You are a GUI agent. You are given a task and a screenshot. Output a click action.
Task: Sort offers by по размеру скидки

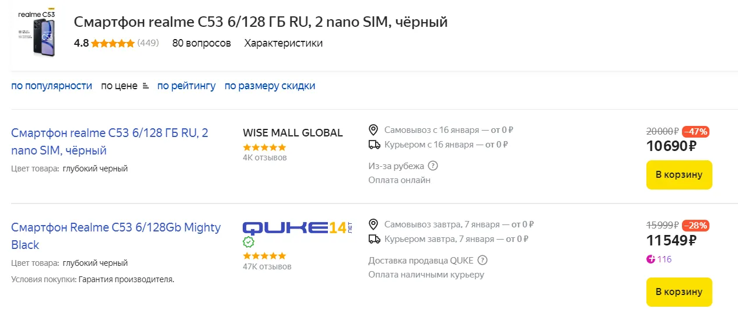pyautogui.click(x=270, y=86)
